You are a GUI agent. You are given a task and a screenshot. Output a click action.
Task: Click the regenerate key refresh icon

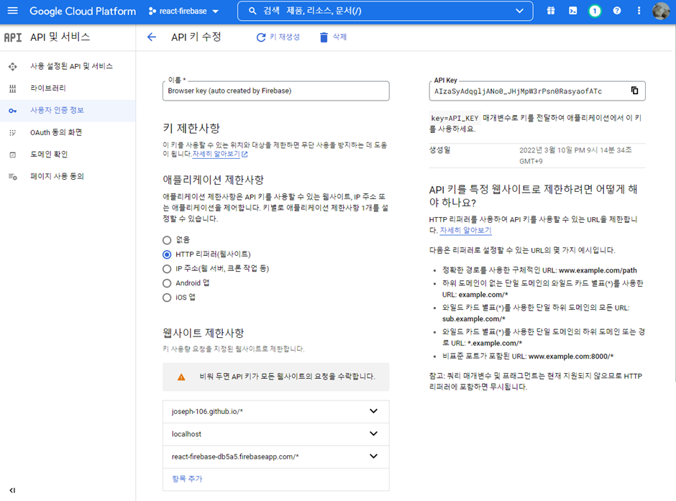coord(261,37)
